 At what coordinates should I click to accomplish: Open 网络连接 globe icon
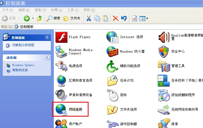pos(61,110)
